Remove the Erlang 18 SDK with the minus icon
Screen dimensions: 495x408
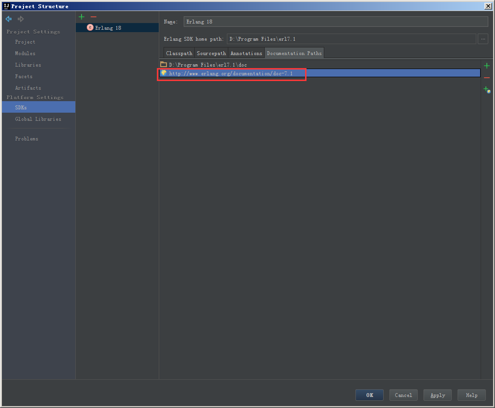point(94,16)
